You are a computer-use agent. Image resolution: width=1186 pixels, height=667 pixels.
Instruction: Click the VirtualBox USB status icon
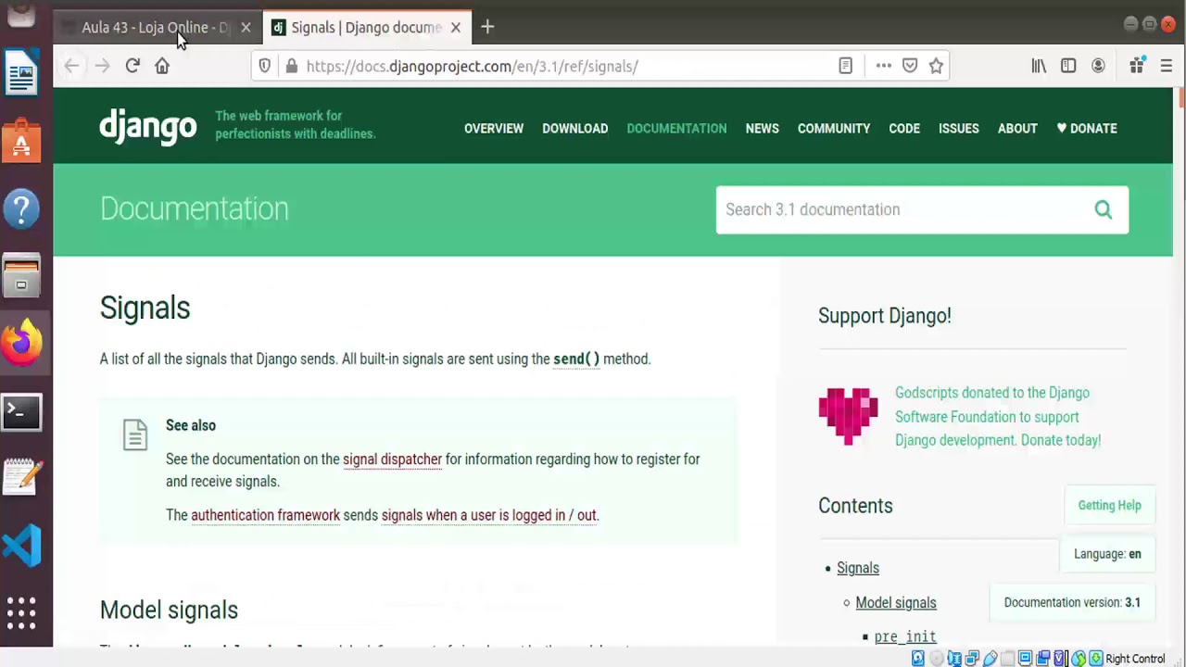pyautogui.click(x=990, y=659)
